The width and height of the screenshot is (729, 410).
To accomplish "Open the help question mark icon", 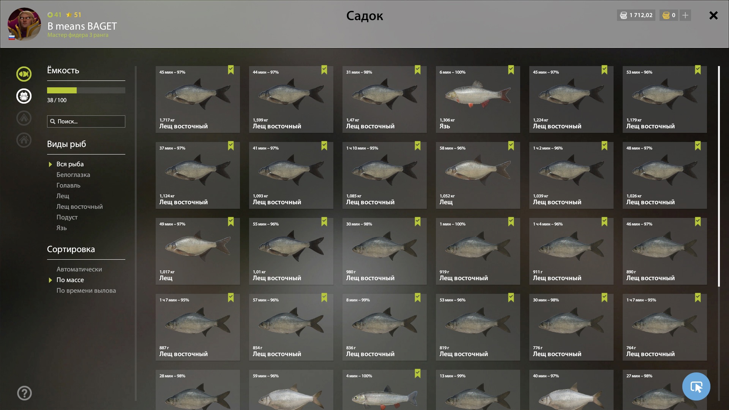I will pyautogui.click(x=24, y=393).
